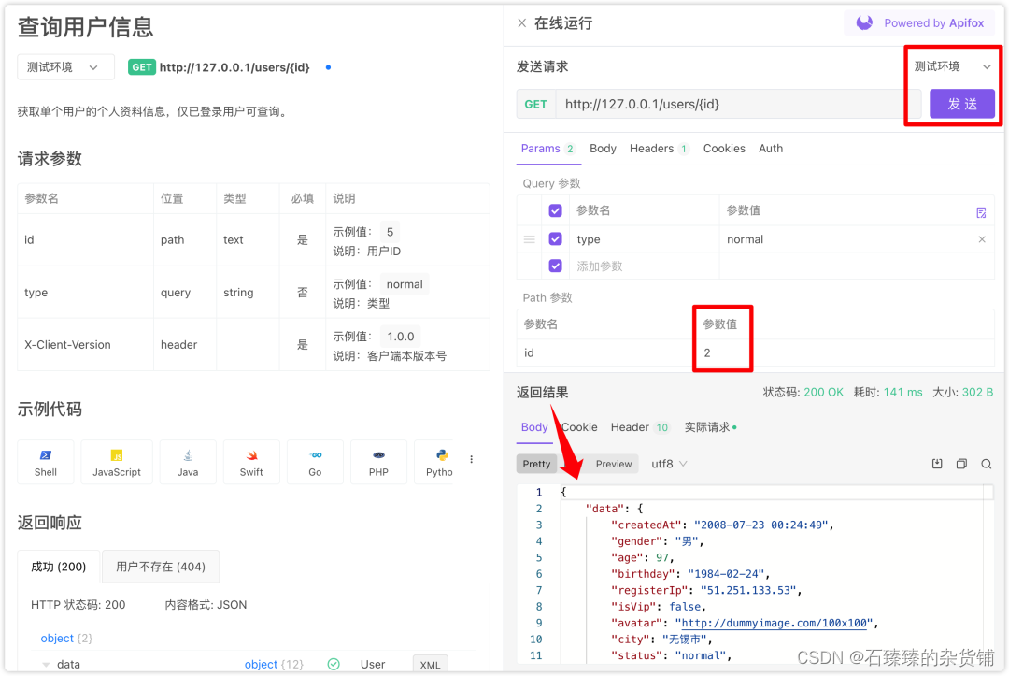Screen dimensions: 1009x676
Task: Click the blue status dot after URL
Action: click(328, 67)
